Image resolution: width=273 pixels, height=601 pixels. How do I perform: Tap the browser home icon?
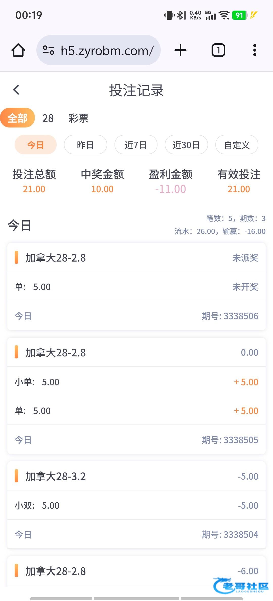(18, 50)
